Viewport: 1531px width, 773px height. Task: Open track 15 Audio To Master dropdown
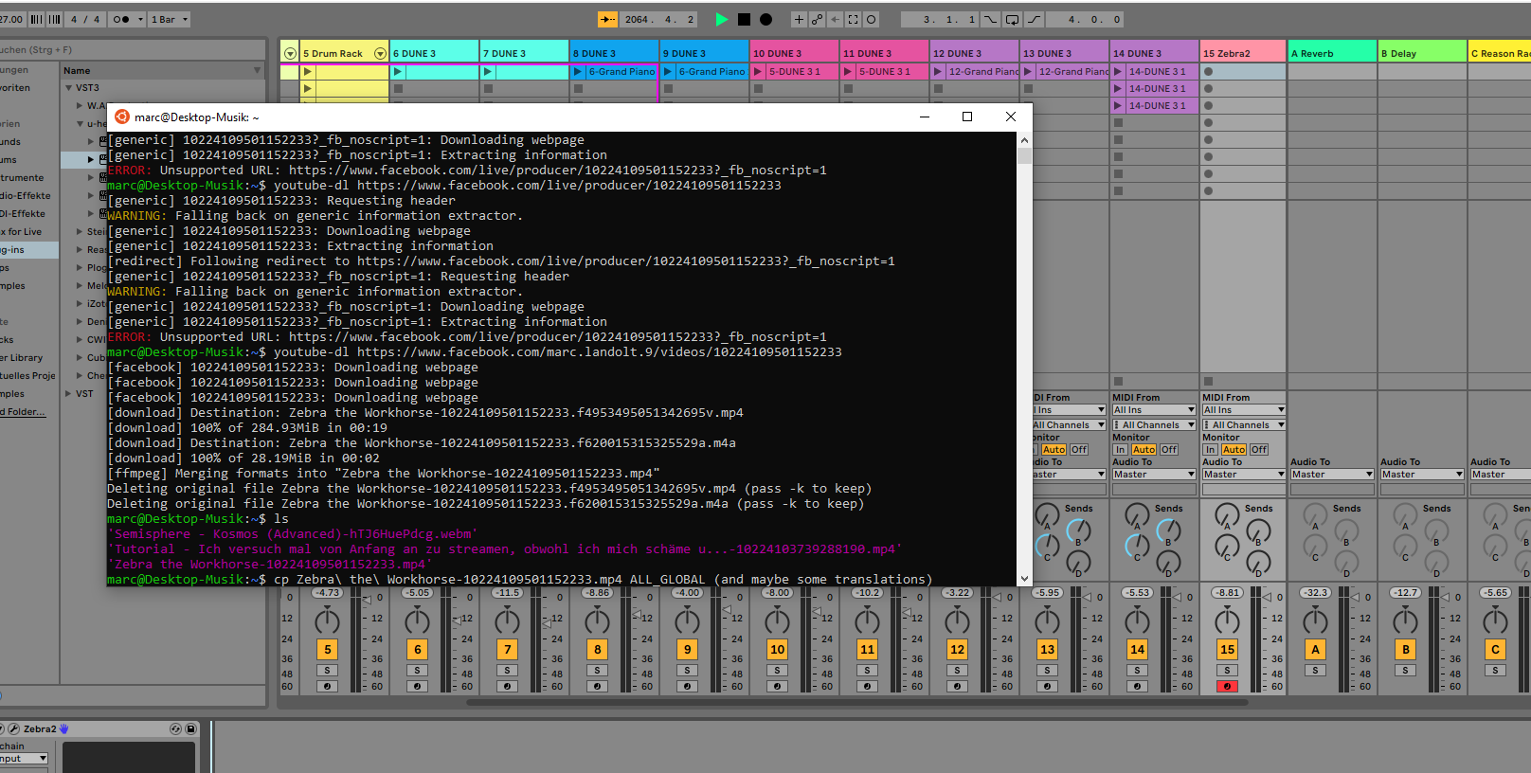1243,475
